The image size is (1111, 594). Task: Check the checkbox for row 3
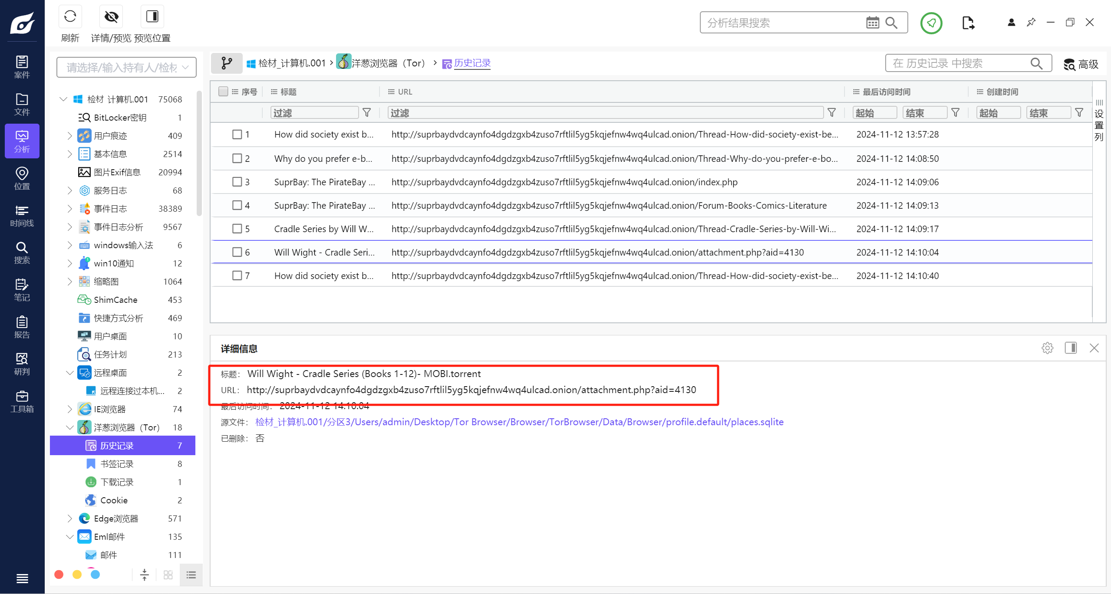pos(237,182)
